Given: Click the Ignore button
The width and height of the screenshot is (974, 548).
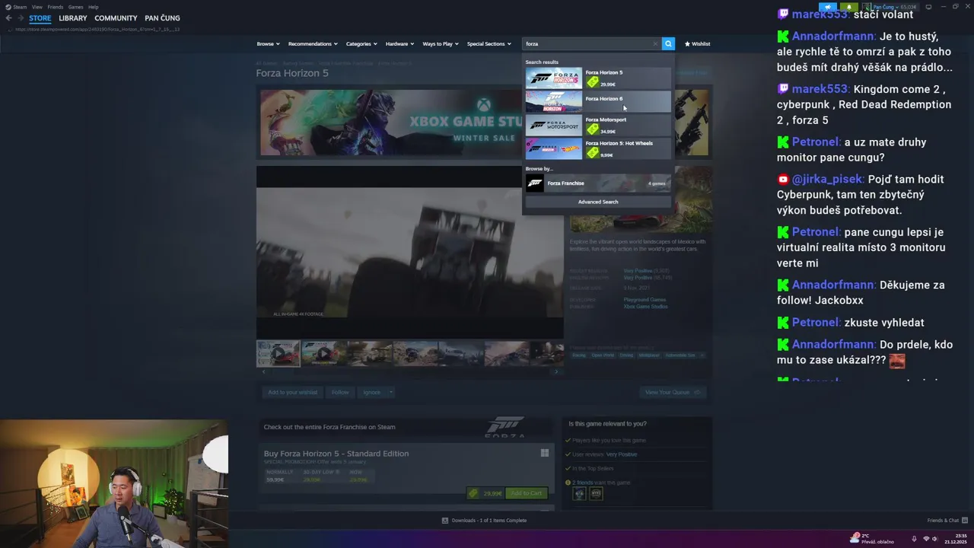Looking at the screenshot, I should point(371,392).
